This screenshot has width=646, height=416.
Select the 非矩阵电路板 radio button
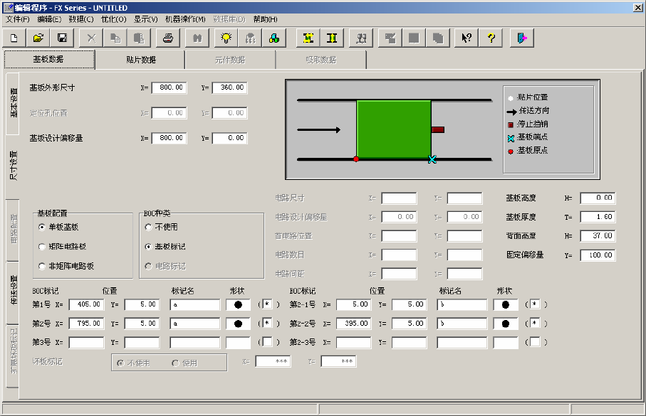pos(42,266)
